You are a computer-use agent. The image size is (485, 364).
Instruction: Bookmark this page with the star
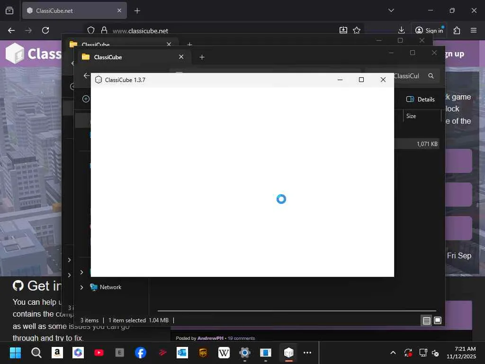coord(357,30)
